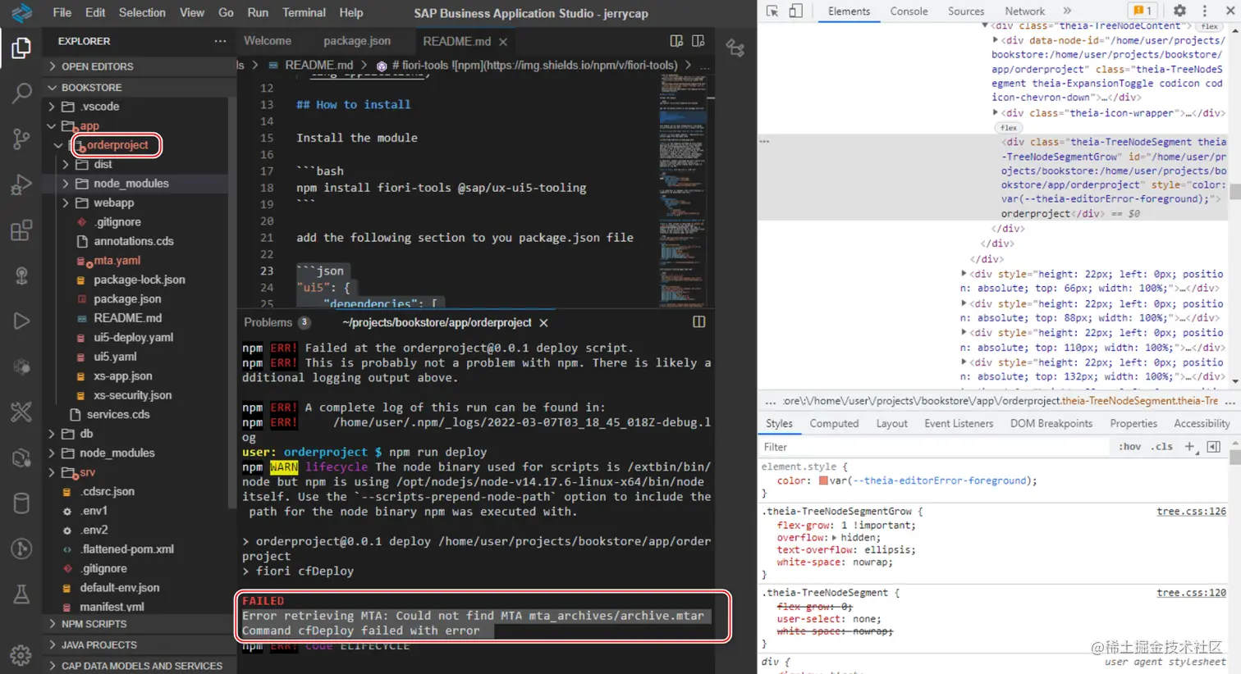Click the open preview to side icon
The image size is (1241, 674).
click(698, 41)
